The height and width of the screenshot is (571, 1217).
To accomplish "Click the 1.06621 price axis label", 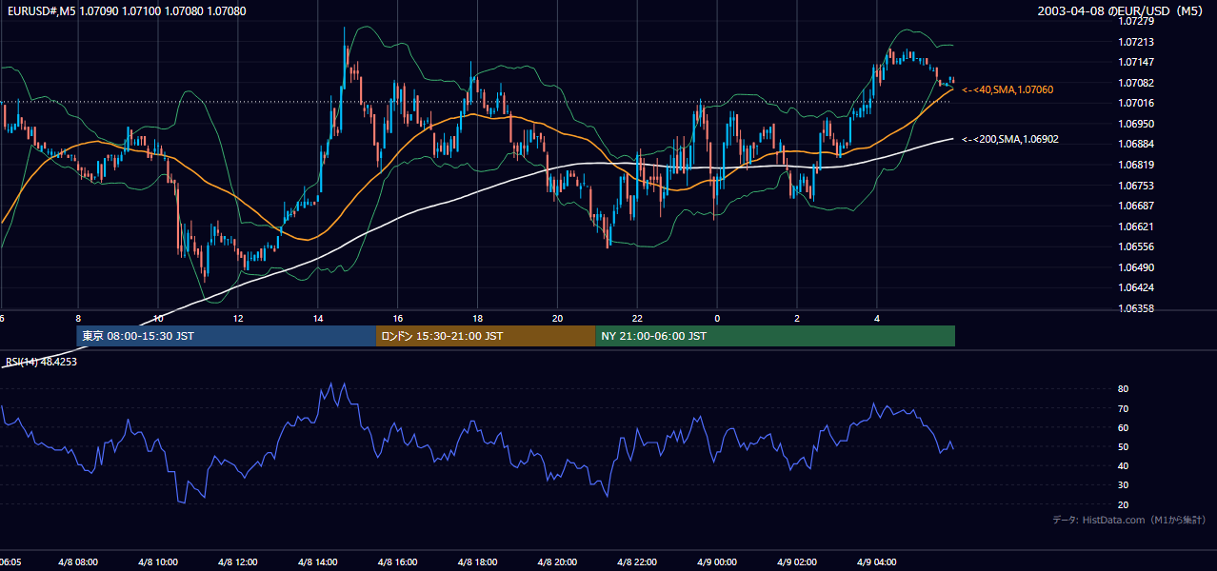I will 1136,226.
